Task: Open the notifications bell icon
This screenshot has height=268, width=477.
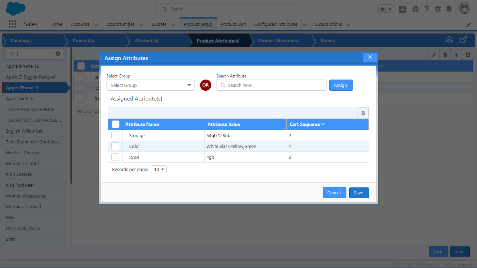Action: tap(449, 9)
